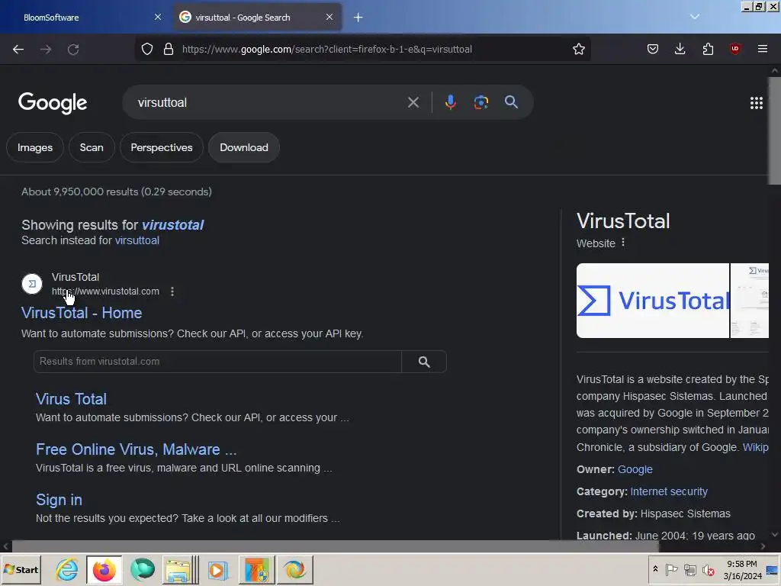Filter results by Images

[x=35, y=147]
